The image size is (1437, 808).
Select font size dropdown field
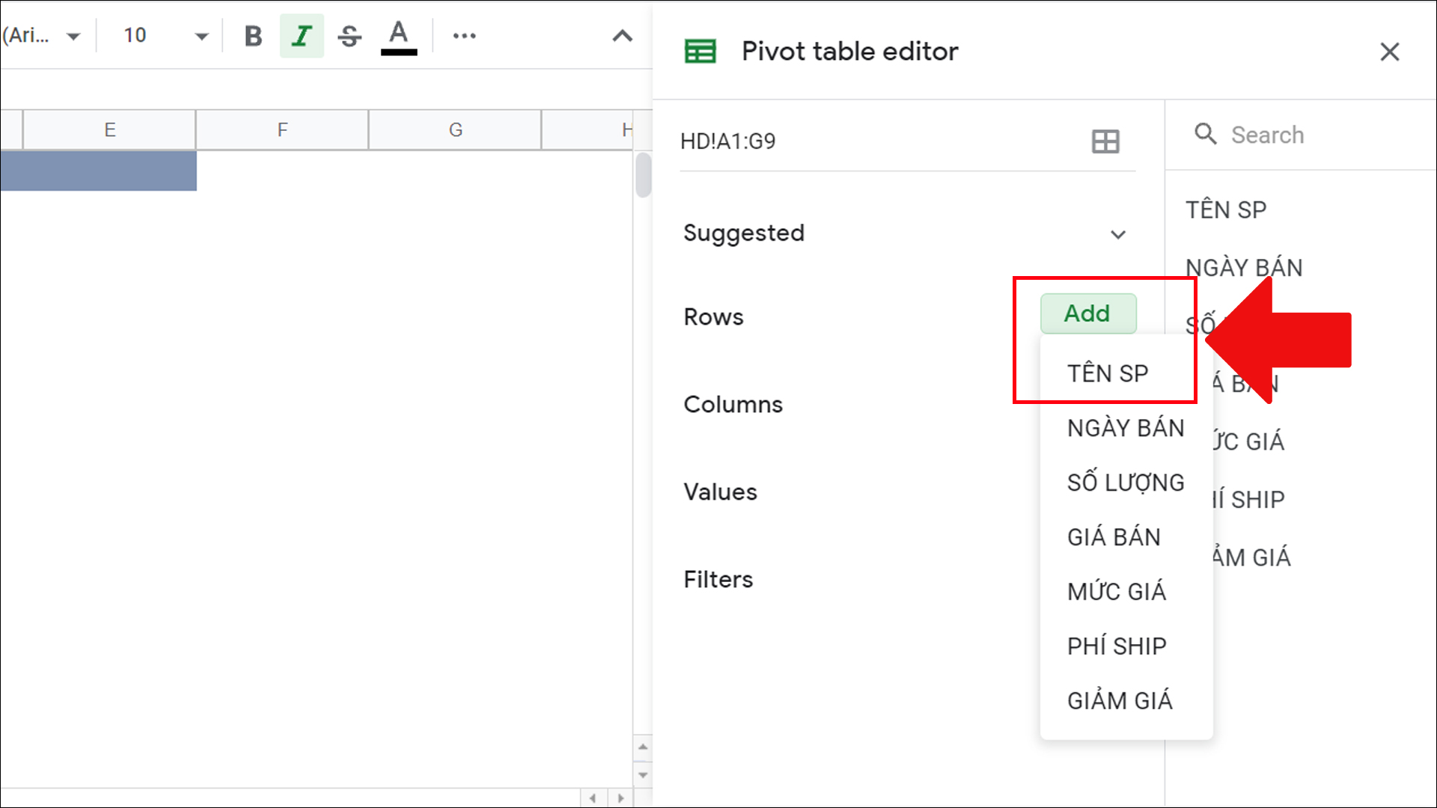(153, 34)
